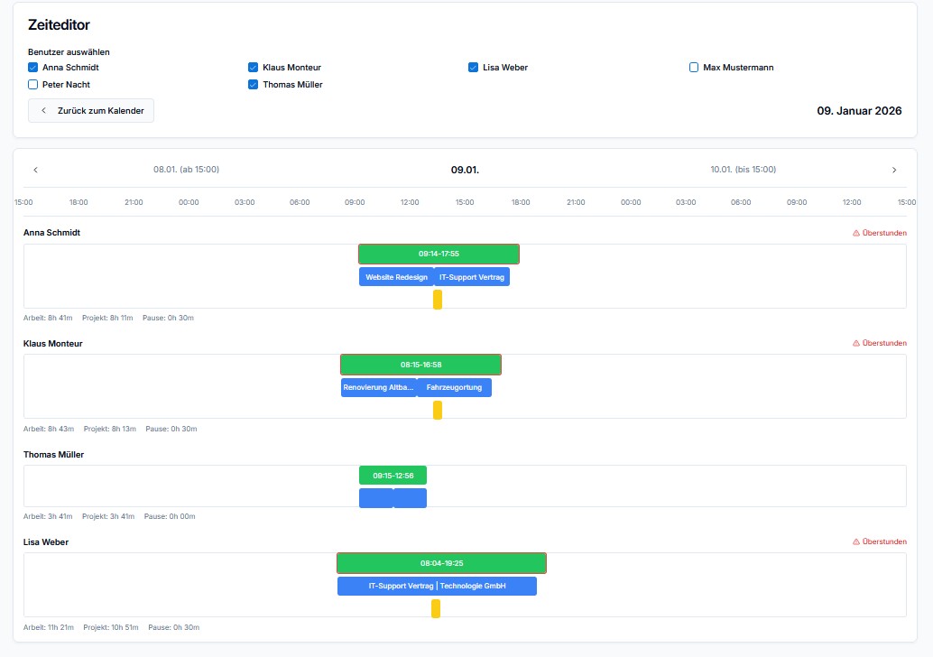
Task: Click Lisa Weber's Pause: 0h 30m summary
Action: click(174, 627)
